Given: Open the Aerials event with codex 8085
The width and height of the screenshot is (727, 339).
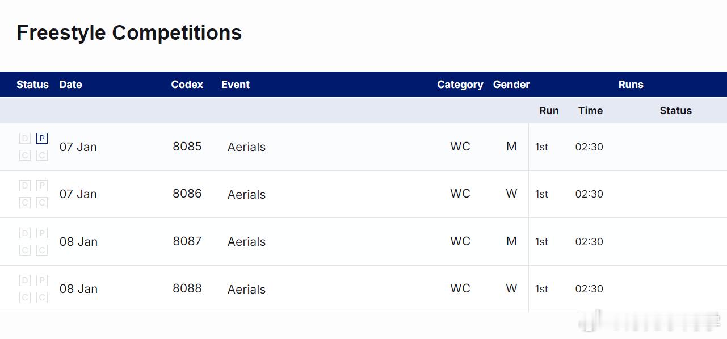Looking at the screenshot, I should [246, 147].
